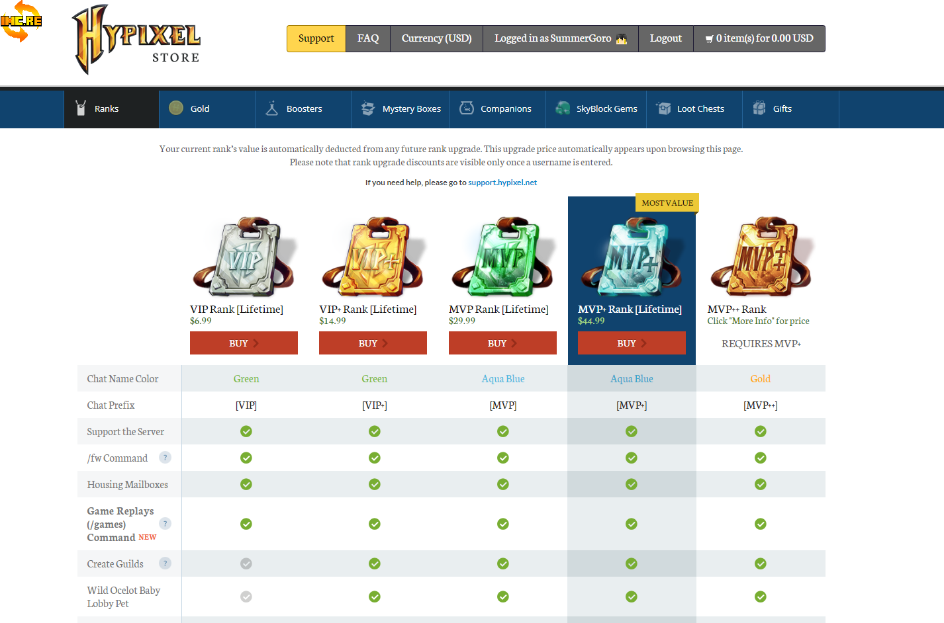
Task: Buy the VIP Rank for $6.99
Action: tap(244, 343)
